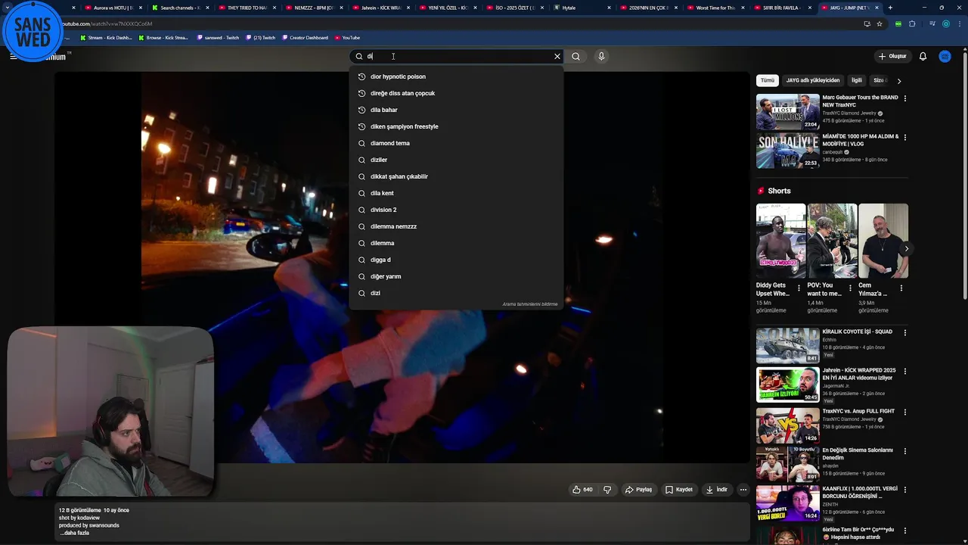Bookmark this page with the star icon

click(880, 23)
